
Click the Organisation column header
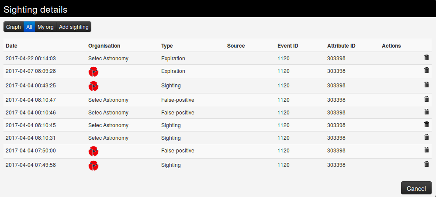pos(104,46)
